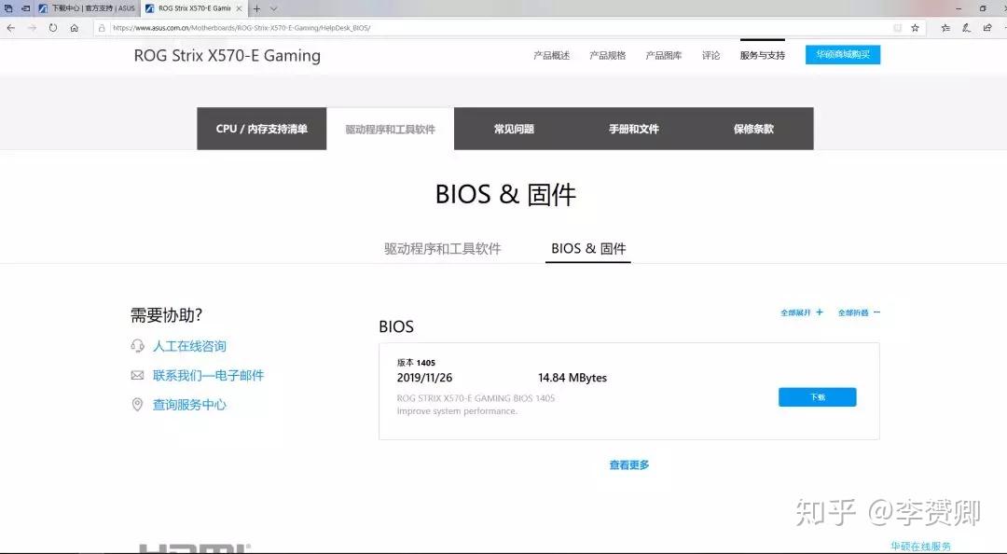This screenshot has height=554, width=1007.
Task: Open 联系我们—电子邮件 link
Action: coord(208,375)
